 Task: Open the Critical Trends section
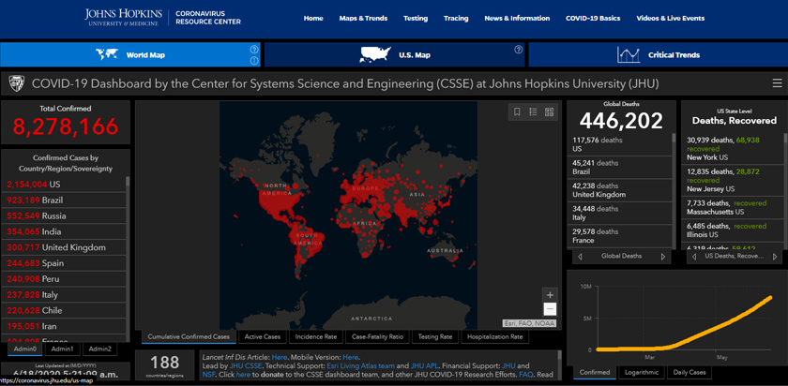click(658, 55)
